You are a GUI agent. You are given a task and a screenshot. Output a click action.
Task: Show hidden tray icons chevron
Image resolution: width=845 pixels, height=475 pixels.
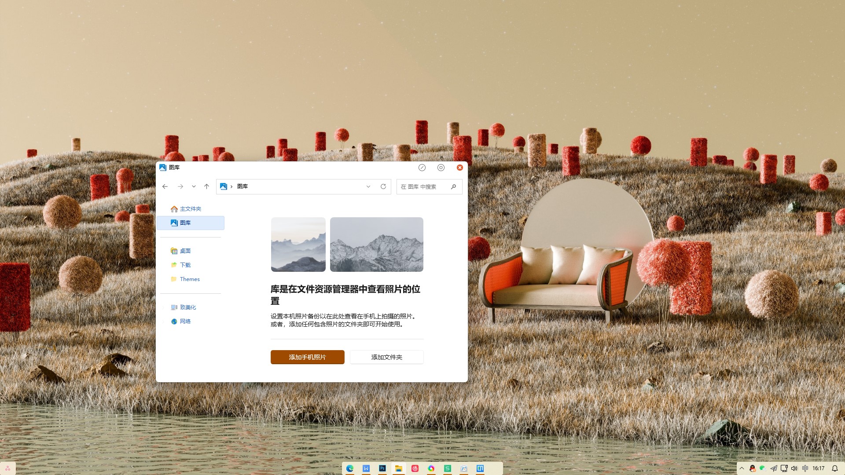point(742,468)
